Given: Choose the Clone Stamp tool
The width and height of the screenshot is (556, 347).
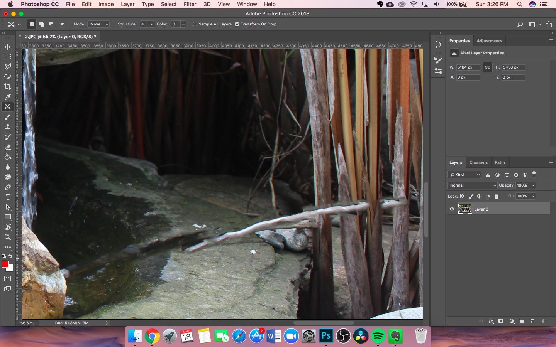Looking at the screenshot, I should click(8, 127).
